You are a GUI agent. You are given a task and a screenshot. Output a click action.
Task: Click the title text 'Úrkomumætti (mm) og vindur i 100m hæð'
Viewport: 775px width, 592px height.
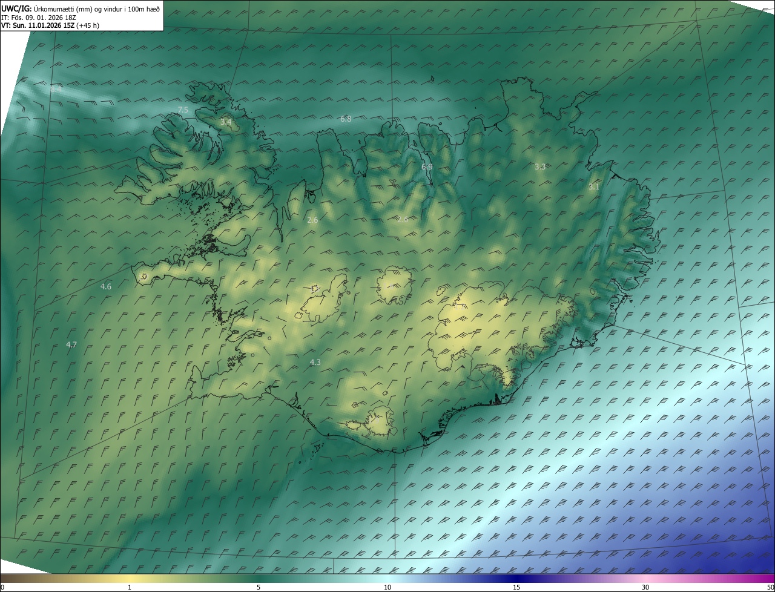tap(96, 8)
